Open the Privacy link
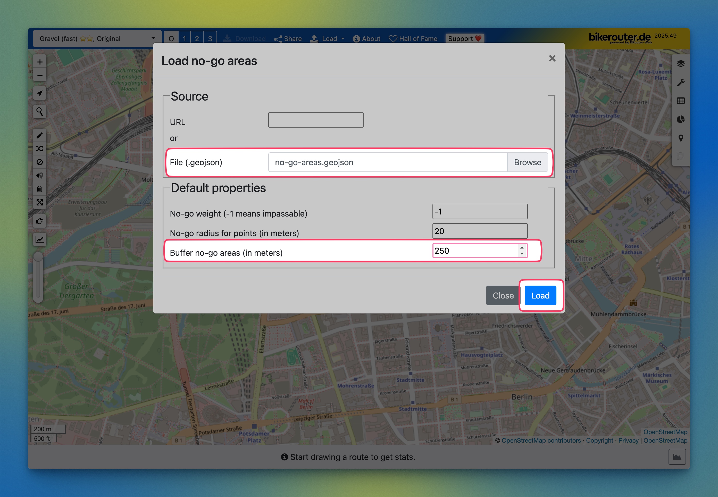 click(x=628, y=440)
